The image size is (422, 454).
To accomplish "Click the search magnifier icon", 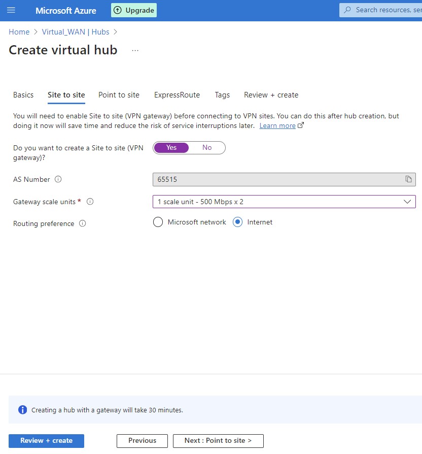I will (x=347, y=10).
